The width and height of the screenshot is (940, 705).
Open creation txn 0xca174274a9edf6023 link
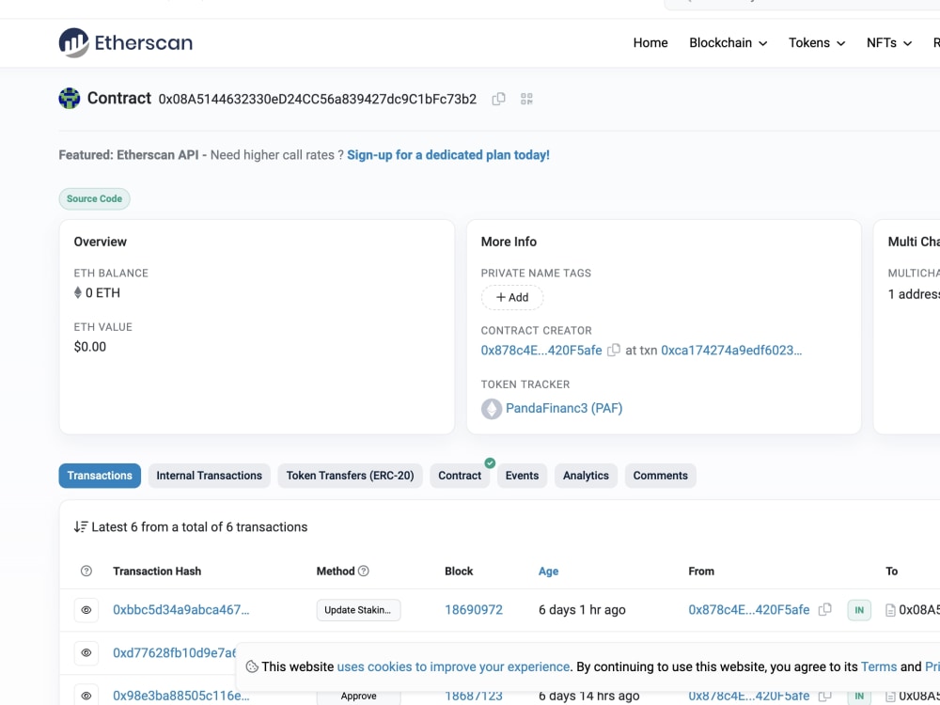click(x=730, y=350)
